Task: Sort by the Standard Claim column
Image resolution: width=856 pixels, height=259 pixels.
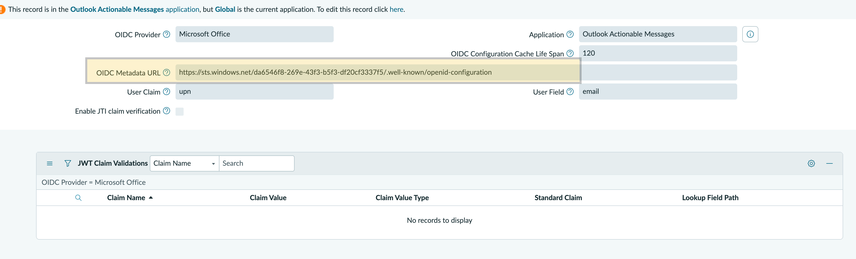Action: (558, 198)
